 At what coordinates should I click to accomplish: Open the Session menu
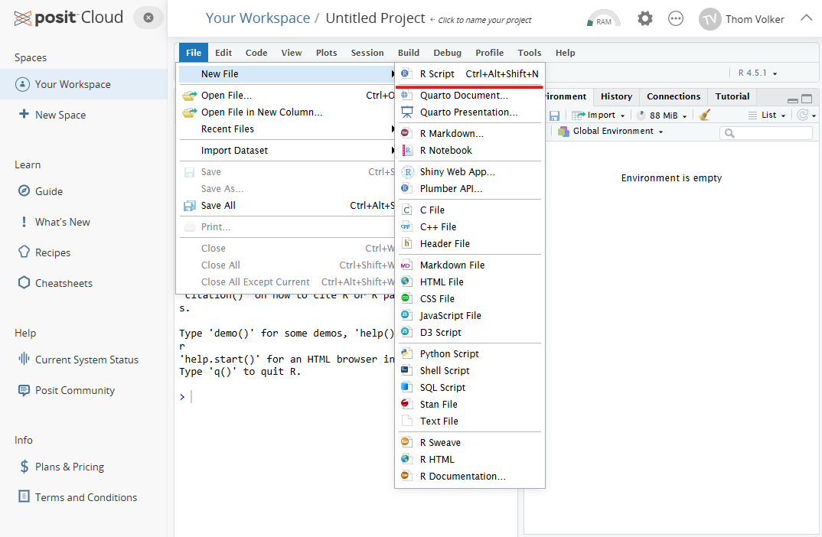367,53
